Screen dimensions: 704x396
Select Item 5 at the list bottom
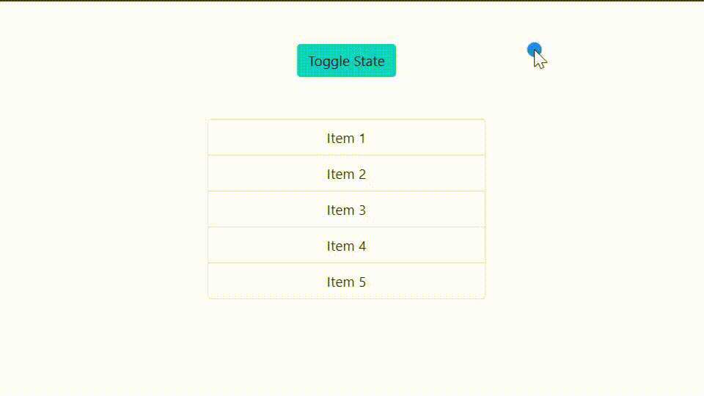(346, 281)
